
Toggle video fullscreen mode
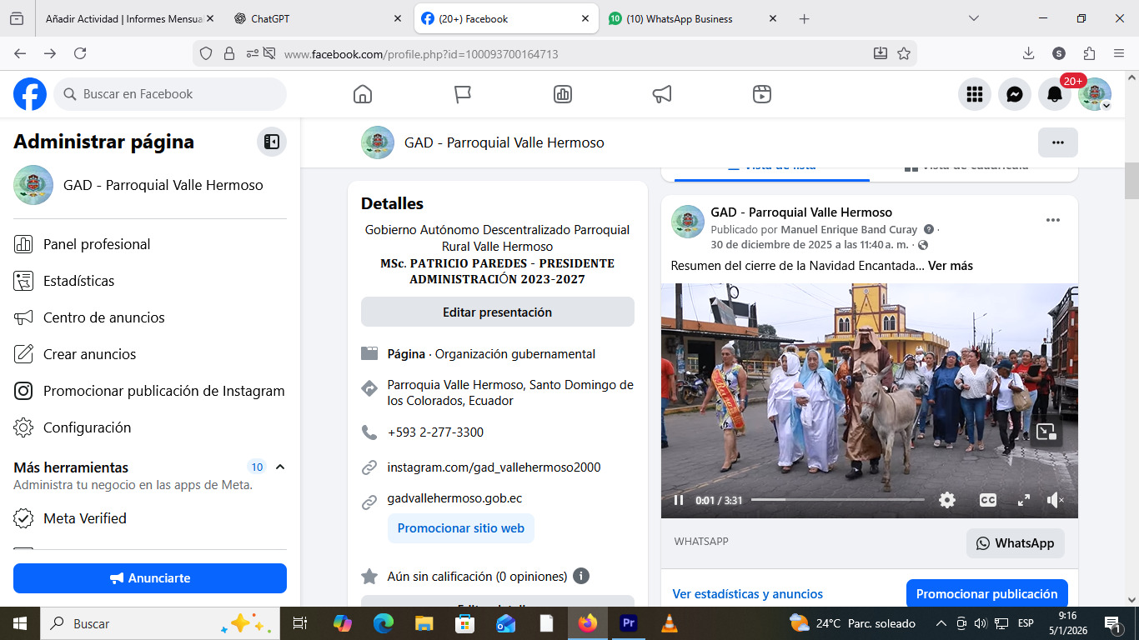pos(1024,500)
